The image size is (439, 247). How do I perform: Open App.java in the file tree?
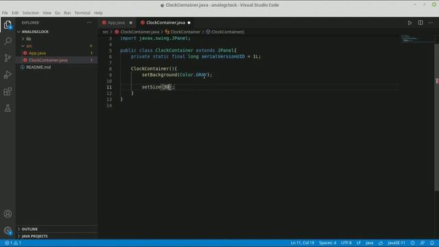37,53
